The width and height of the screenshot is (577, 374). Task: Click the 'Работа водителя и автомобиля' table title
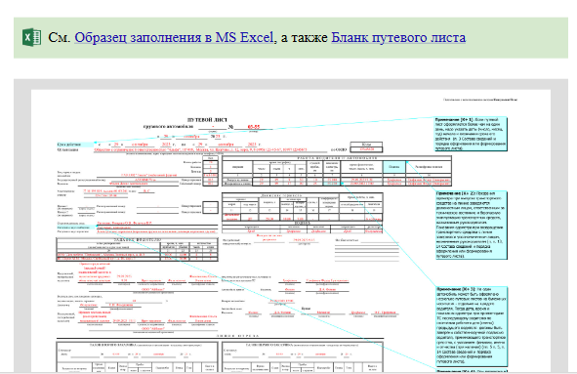(x=337, y=158)
